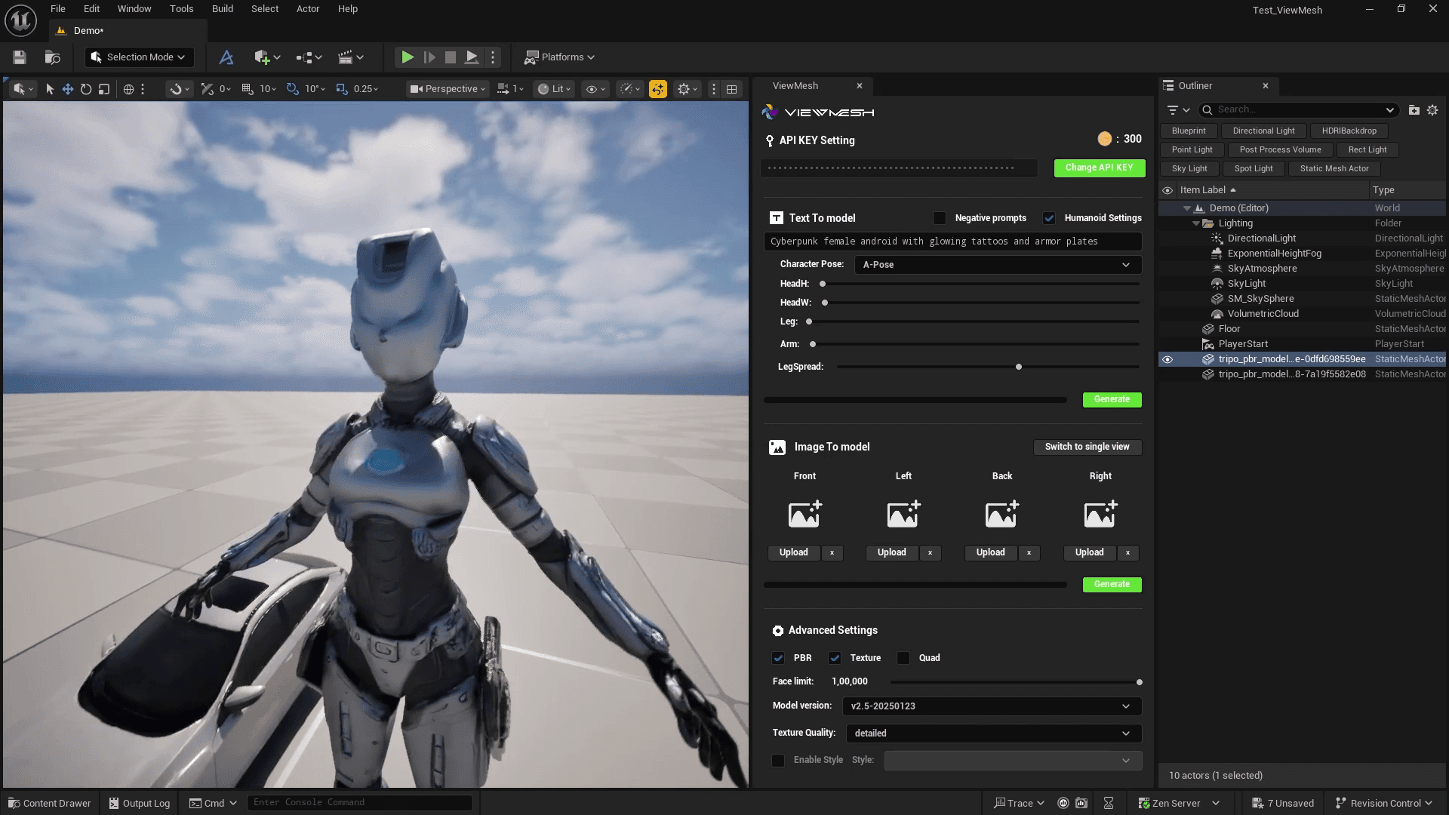The height and width of the screenshot is (815, 1449).
Task: Enable the Negative prompts checkbox
Action: click(940, 218)
